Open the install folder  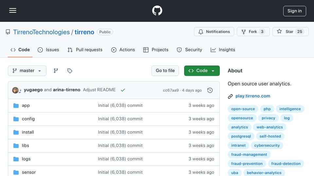(x=28, y=132)
